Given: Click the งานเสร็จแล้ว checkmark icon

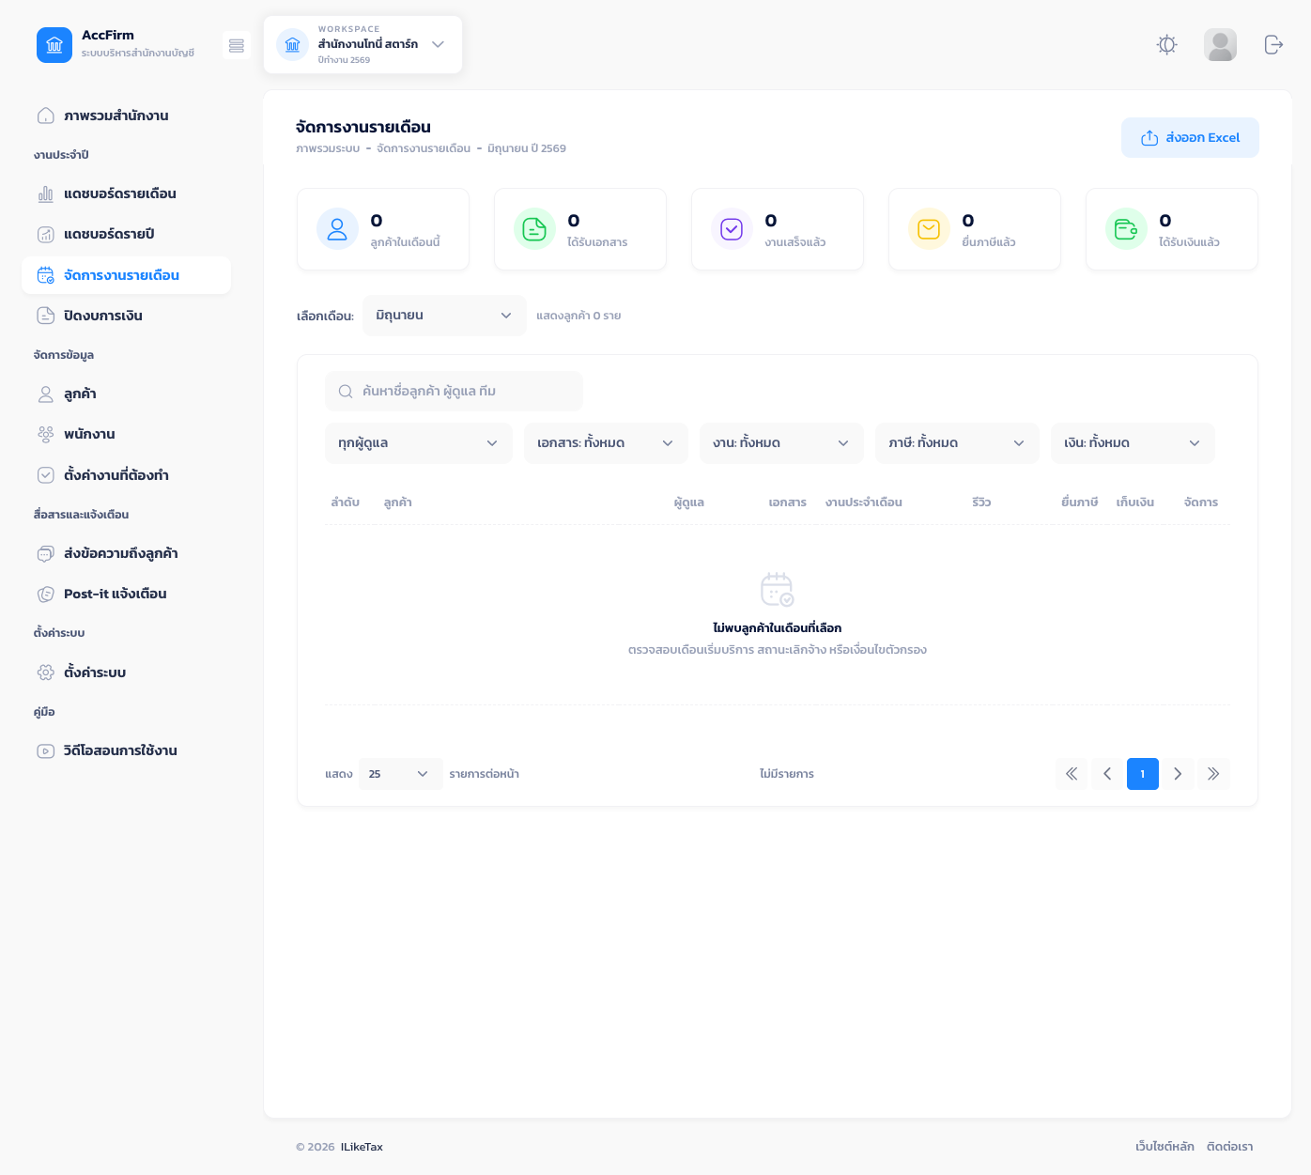Looking at the screenshot, I should click(732, 228).
